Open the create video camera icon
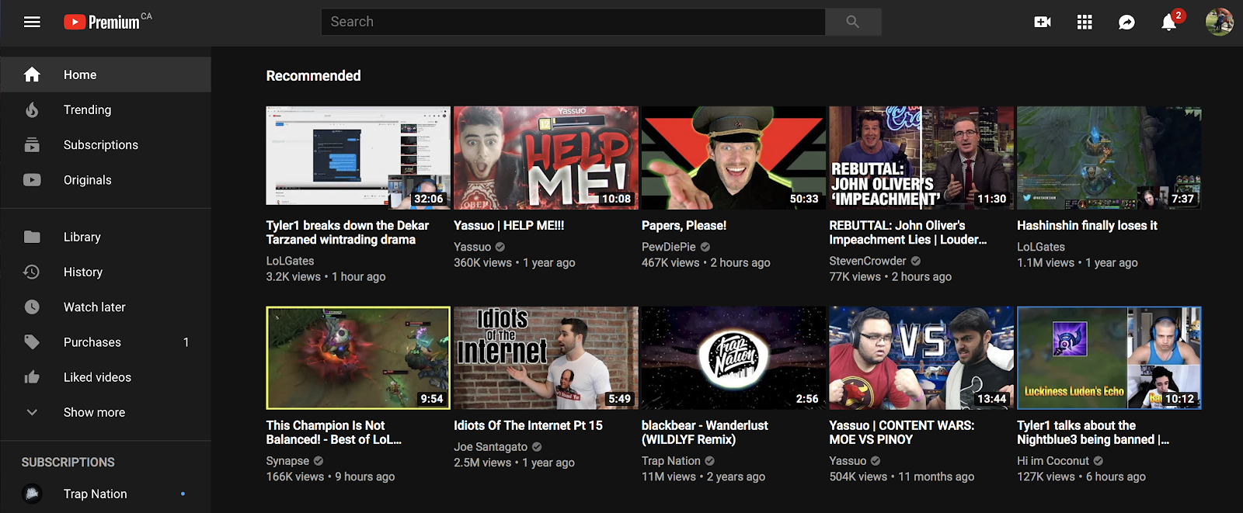This screenshot has height=513, width=1243. [x=1043, y=22]
